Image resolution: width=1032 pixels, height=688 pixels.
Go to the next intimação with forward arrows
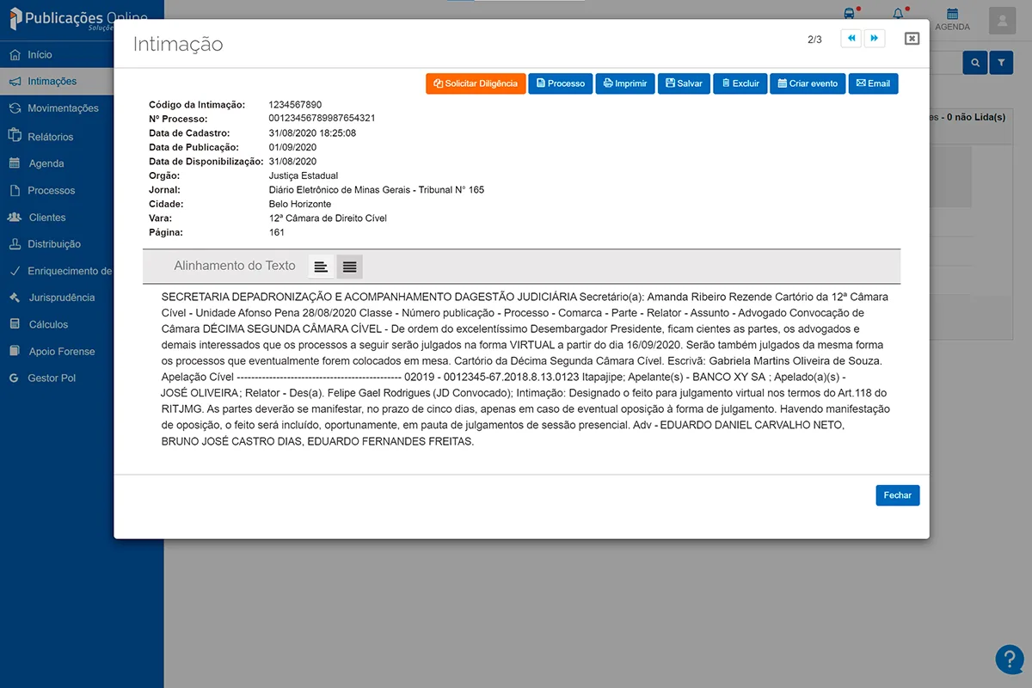tap(875, 38)
